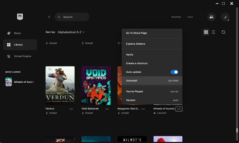Image resolution: width=239 pixels, height=143 pixels.
Task: Click the Version entry in menu
Action: [x=152, y=100]
